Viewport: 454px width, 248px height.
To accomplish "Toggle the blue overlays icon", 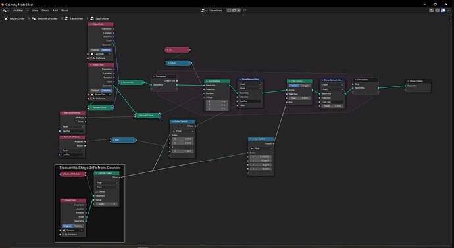I will click(x=443, y=11).
